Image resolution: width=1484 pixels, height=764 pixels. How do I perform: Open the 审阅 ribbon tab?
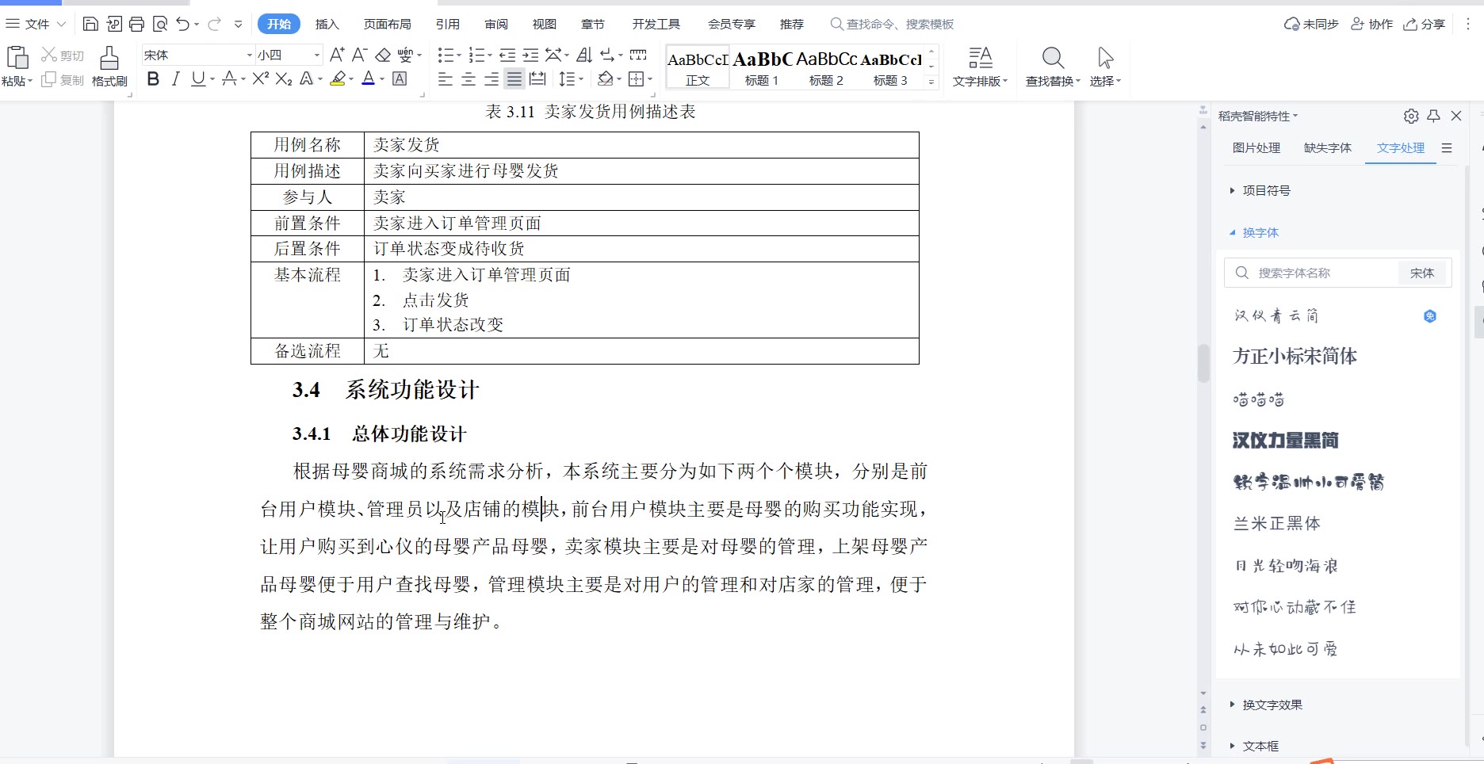(496, 24)
